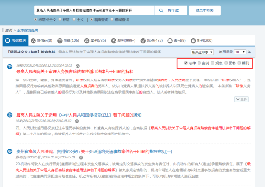Click the 裁判 tab icon
The image size is (265, 187).
click(x=114, y=41)
